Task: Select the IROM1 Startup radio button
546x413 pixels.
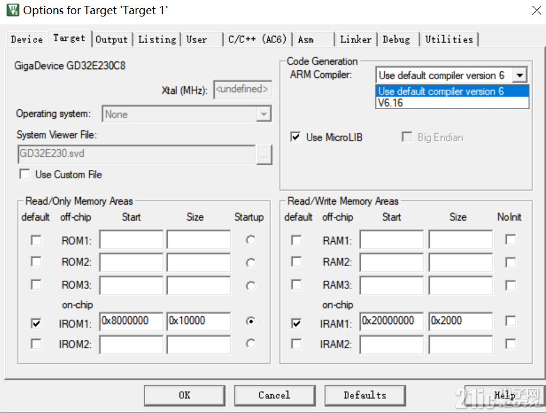Action: pos(250,321)
